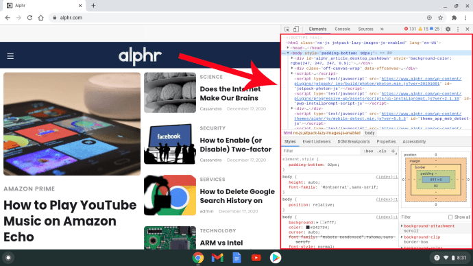Screen dimensions: 473x266
Task: Bookmark this page with the star icon
Action: [440, 18]
